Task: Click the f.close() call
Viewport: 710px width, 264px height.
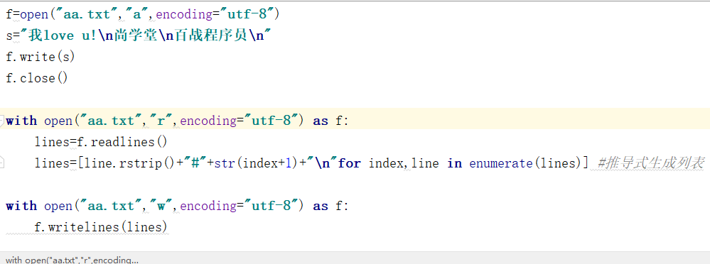Action: click(37, 78)
